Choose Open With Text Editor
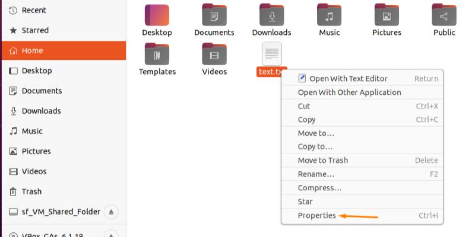475x237 pixels. coord(362,79)
